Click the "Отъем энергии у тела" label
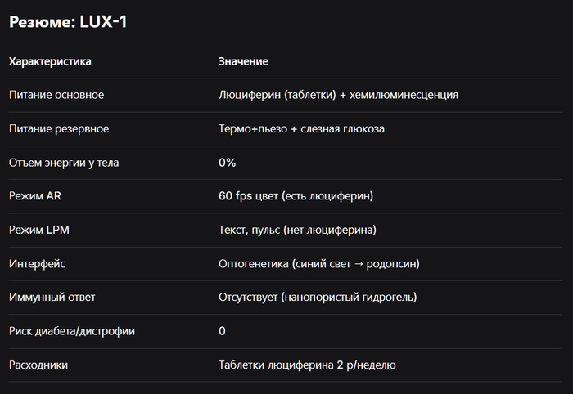The width and height of the screenshot is (573, 394). 64,163
